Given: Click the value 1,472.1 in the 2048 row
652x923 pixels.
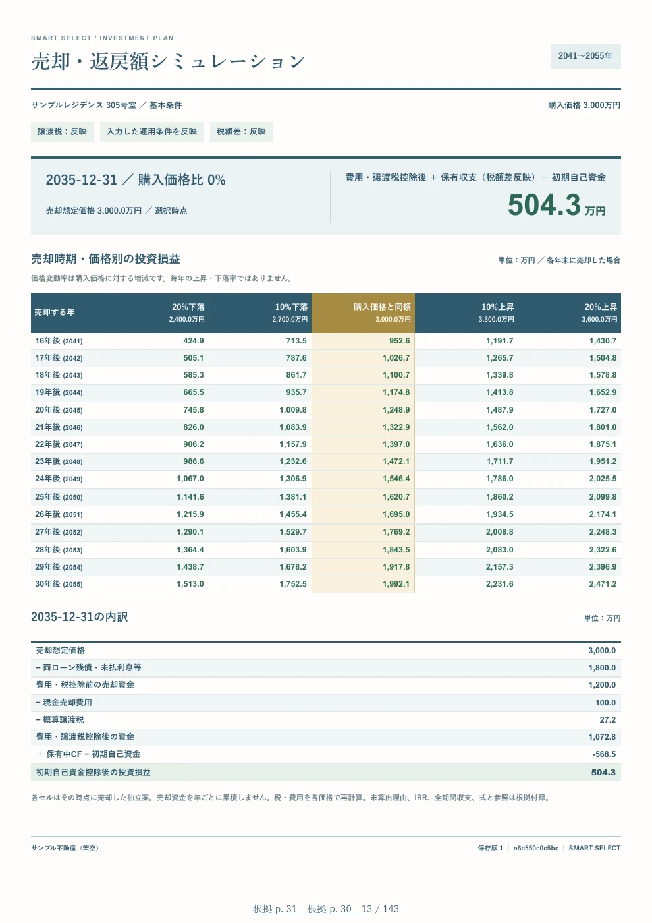Looking at the screenshot, I should coord(396,461).
